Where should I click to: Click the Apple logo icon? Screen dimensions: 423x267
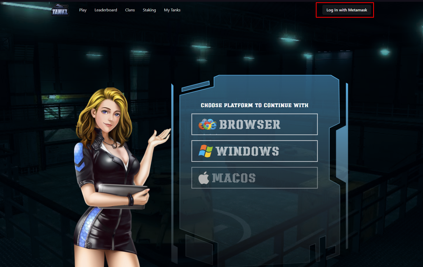click(204, 178)
